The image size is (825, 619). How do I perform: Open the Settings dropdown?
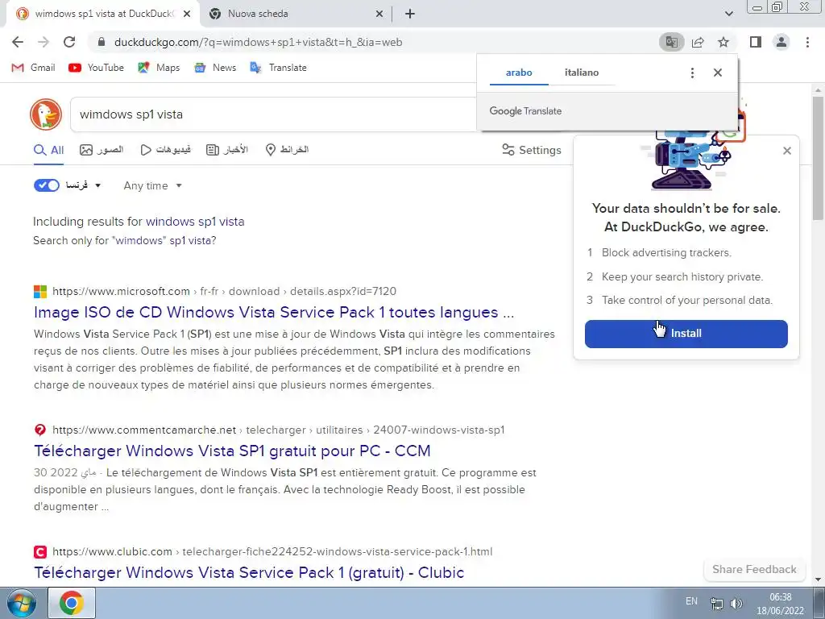coord(532,150)
